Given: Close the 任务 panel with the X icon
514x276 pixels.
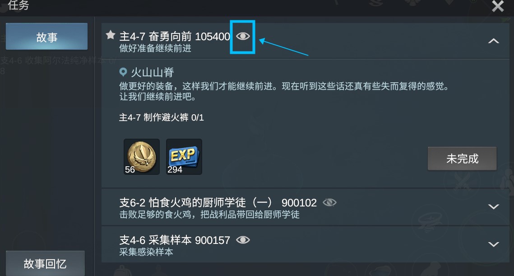Looking at the screenshot, I should [498, 6].
